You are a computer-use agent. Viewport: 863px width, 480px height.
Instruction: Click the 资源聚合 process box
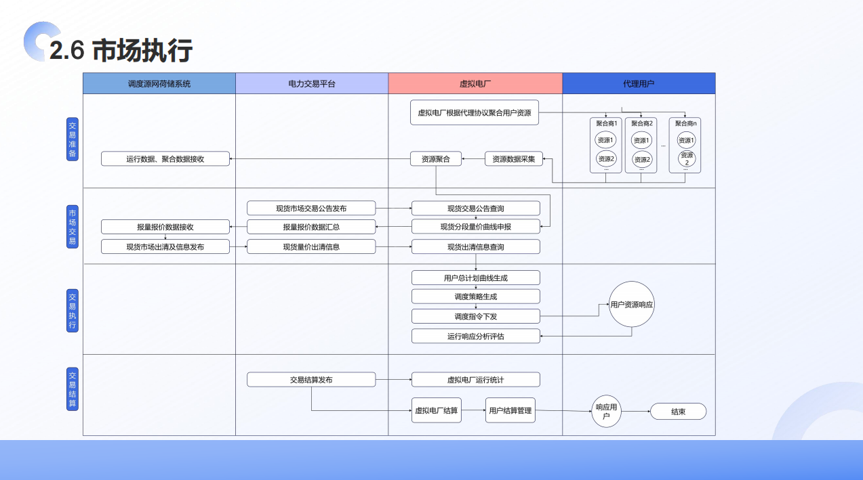pyautogui.click(x=435, y=159)
